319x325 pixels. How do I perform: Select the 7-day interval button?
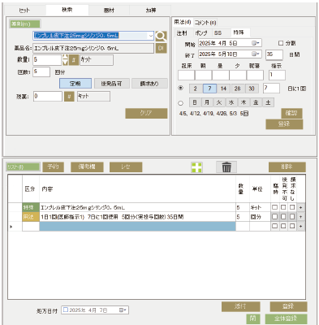(209, 89)
